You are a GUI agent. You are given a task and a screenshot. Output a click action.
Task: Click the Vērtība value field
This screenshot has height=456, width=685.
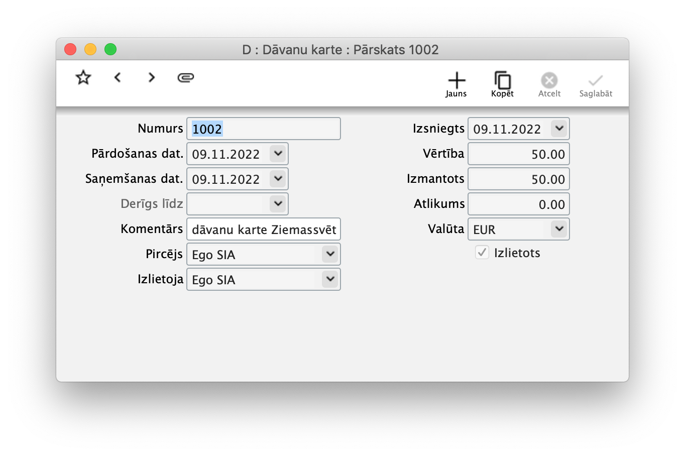(x=519, y=154)
